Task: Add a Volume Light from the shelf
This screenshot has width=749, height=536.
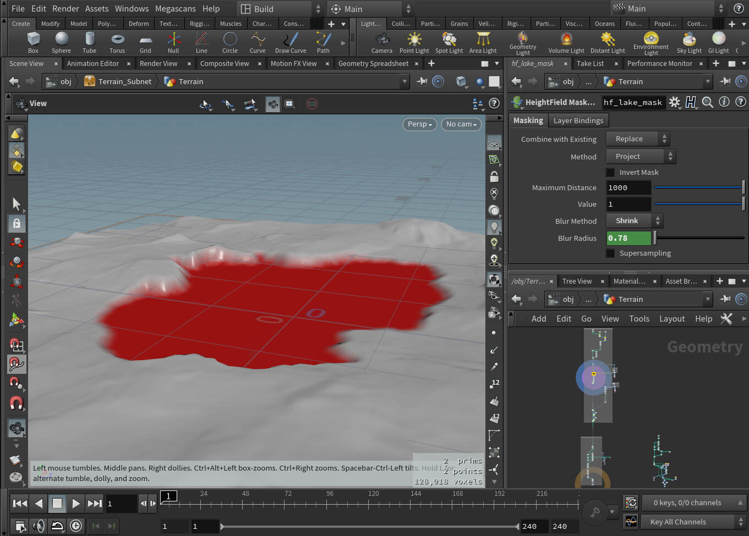Action: click(x=566, y=42)
